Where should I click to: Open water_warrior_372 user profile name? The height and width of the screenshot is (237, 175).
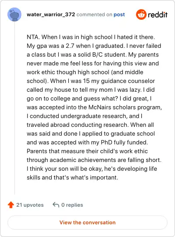tap(51, 14)
